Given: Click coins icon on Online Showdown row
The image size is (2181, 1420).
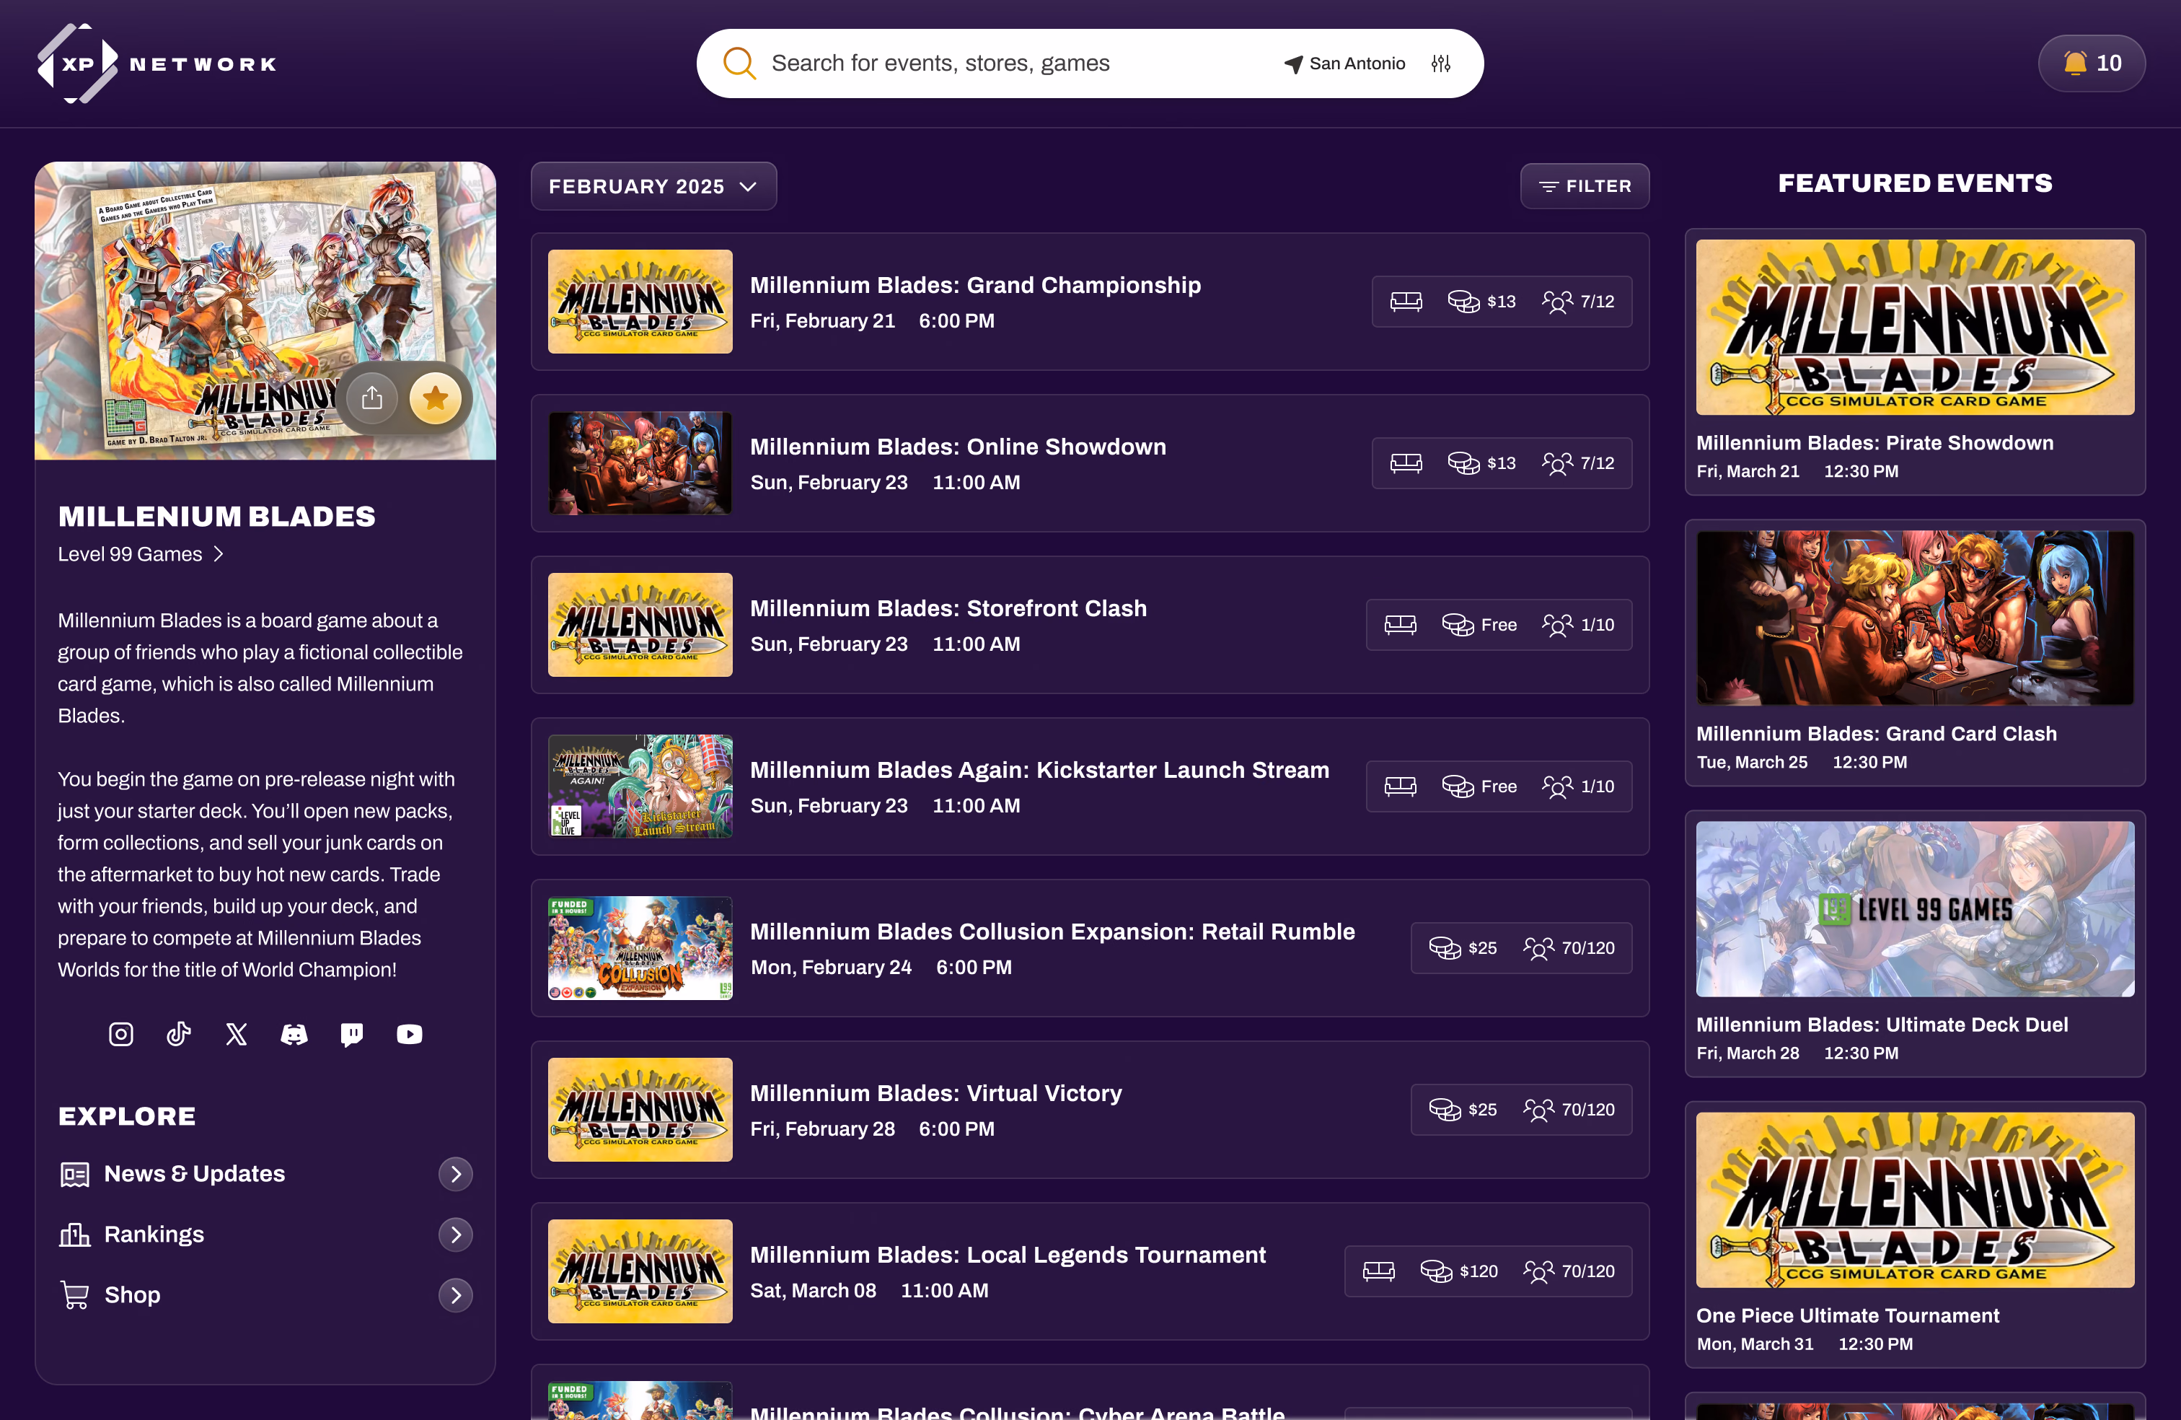Looking at the screenshot, I should click(x=1463, y=464).
